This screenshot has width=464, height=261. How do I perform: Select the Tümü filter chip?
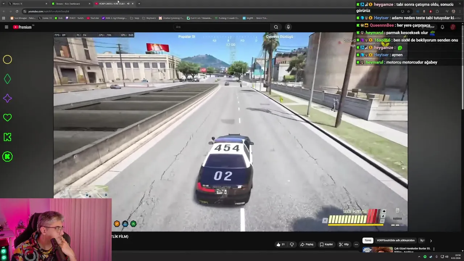(368, 240)
